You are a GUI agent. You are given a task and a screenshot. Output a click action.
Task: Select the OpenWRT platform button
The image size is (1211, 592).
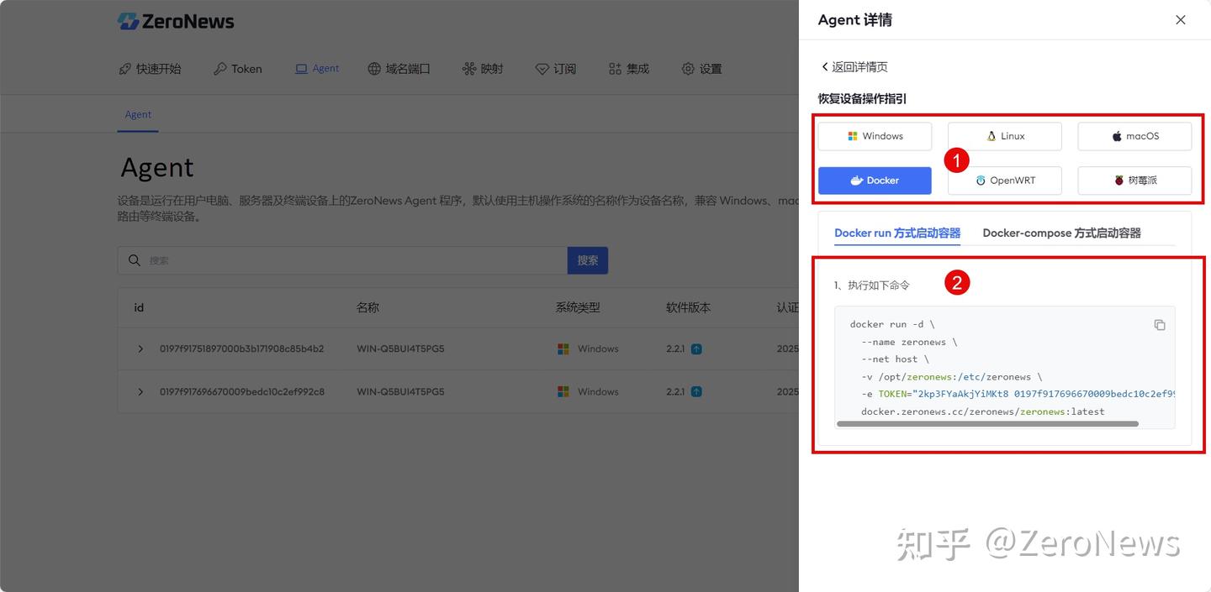pyautogui.click(x=1005, y=181)
